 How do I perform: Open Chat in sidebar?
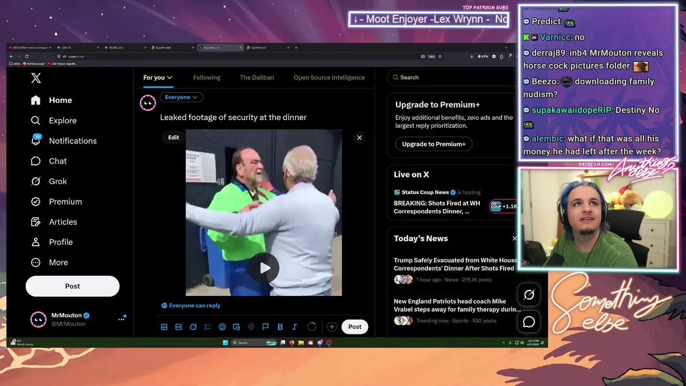(x=49, y=161)
